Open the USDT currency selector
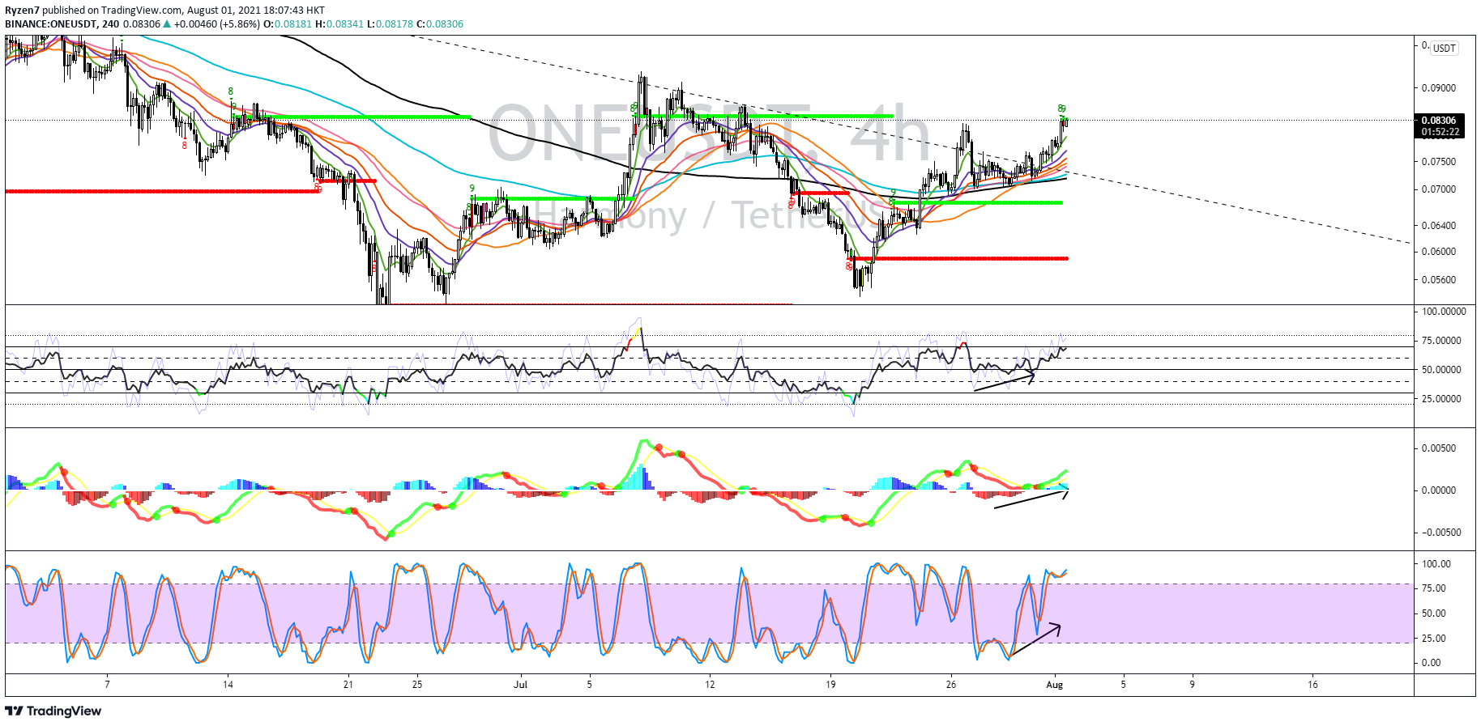 coord(1444,48)
